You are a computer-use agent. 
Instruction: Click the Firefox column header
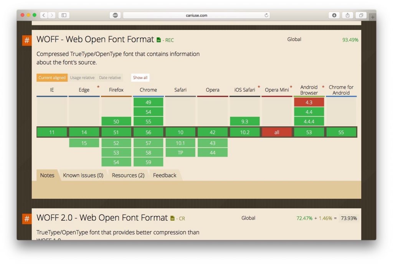pyautogui.click(x=116, y=90)
